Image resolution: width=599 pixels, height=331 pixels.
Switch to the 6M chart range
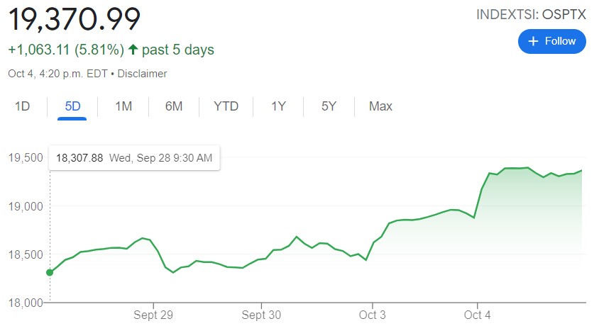pyautogui.click(x=174, y=106)
